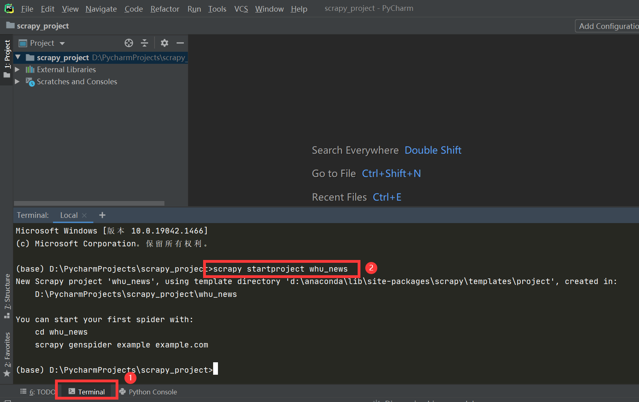
Task: Open the Navigate menu
Action: tap(101, 9)
